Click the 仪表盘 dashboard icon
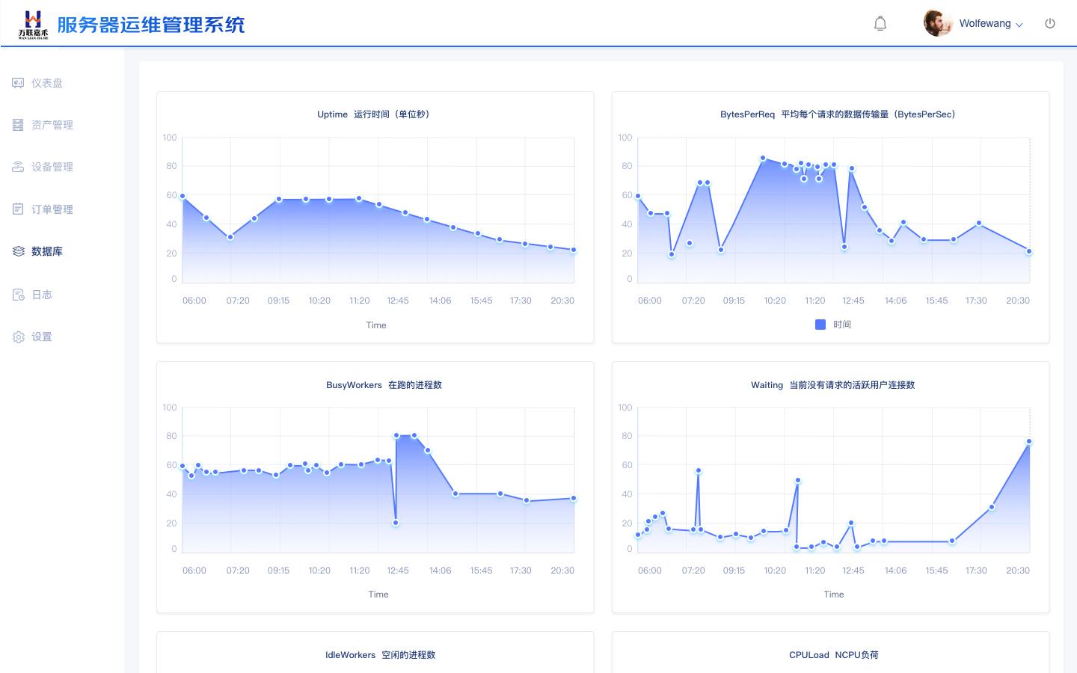Image resolution: width=1077 pixels, height=673 pixels. (x=18, y=83)
